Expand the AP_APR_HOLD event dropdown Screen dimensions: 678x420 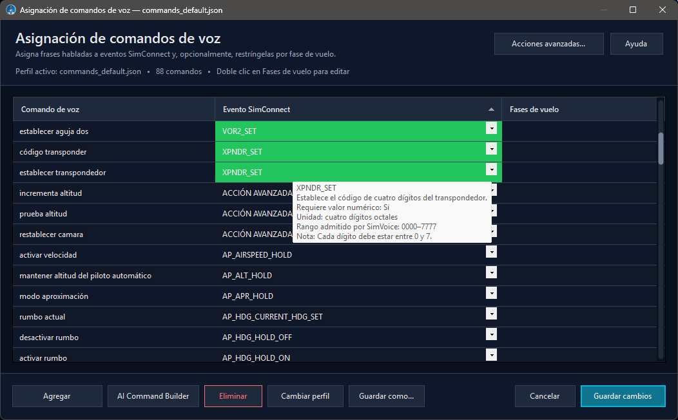click(x=491, y=293)
